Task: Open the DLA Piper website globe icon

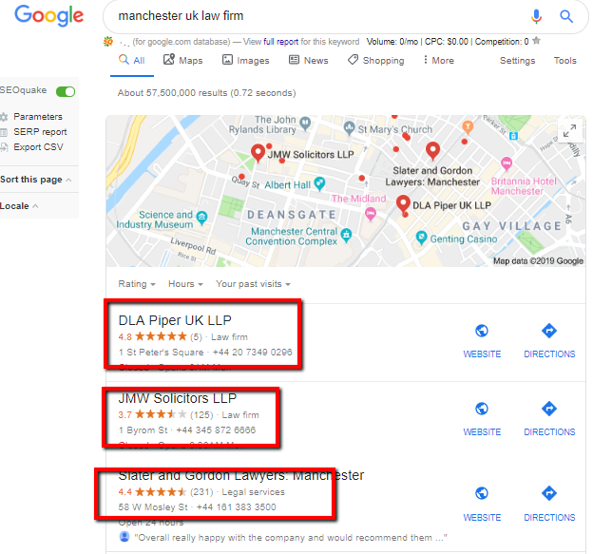Action: click(482, 331)
